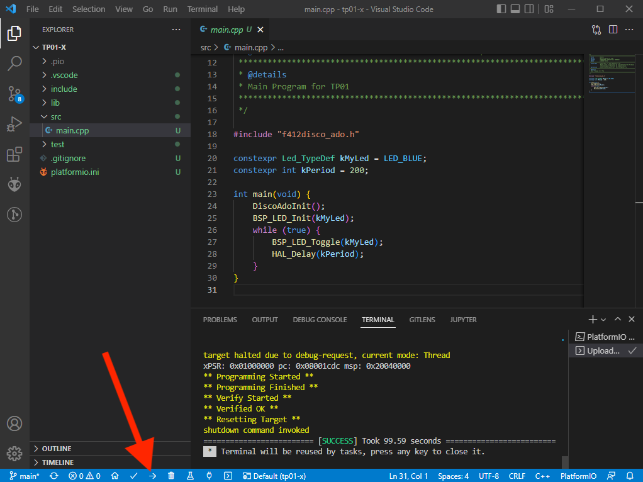Open the Run and Debug view

tap(14, 124)
